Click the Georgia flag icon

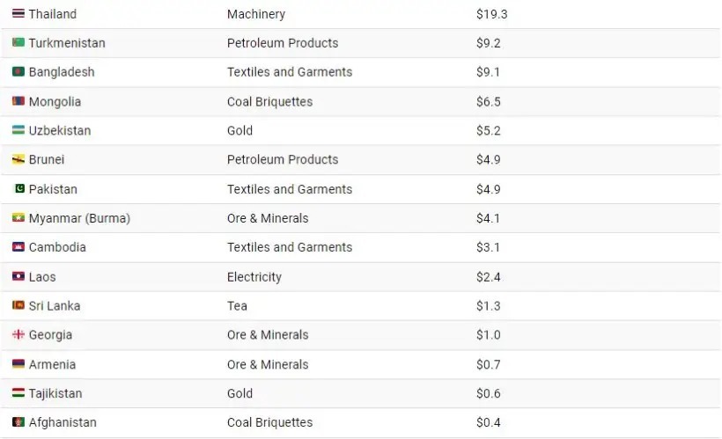(x=18, y=334)
